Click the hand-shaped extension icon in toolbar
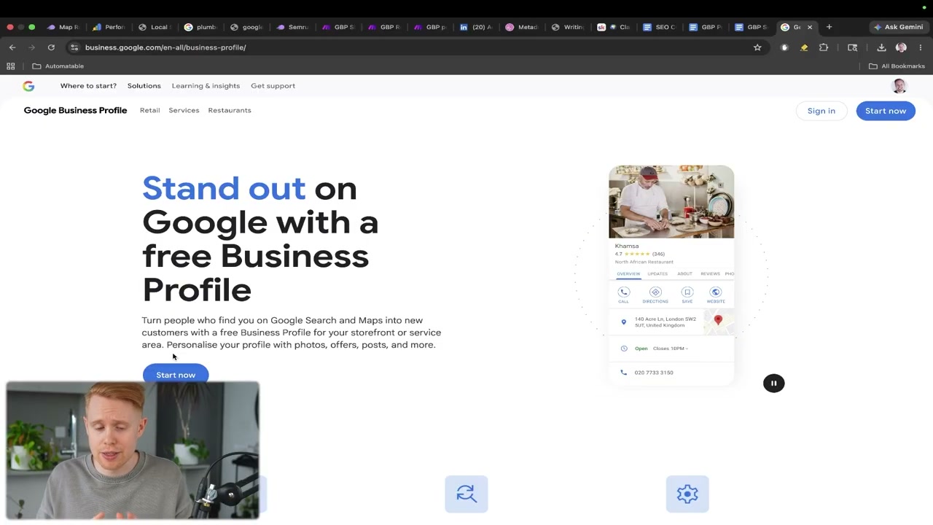The image size is (933, 525). pos(784,47)
